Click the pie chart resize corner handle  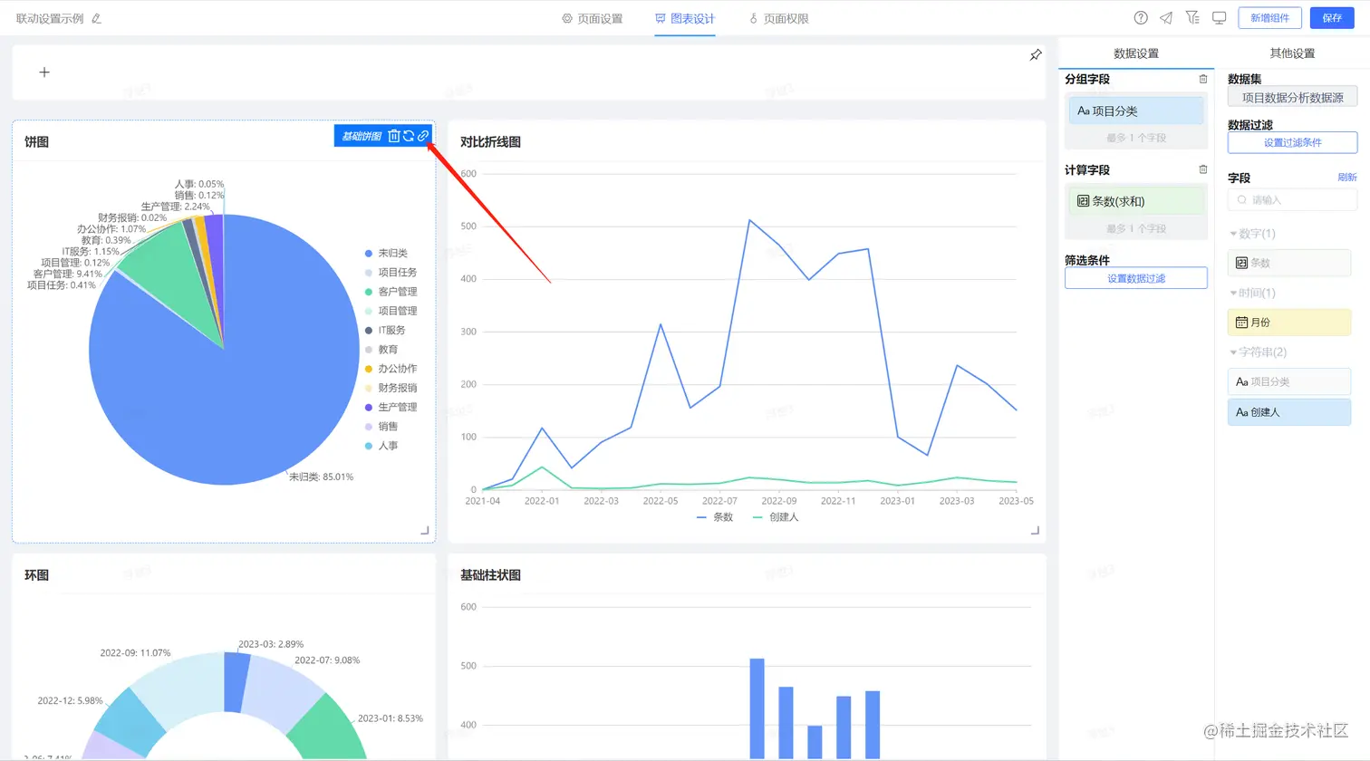click(x=425, y=530)
